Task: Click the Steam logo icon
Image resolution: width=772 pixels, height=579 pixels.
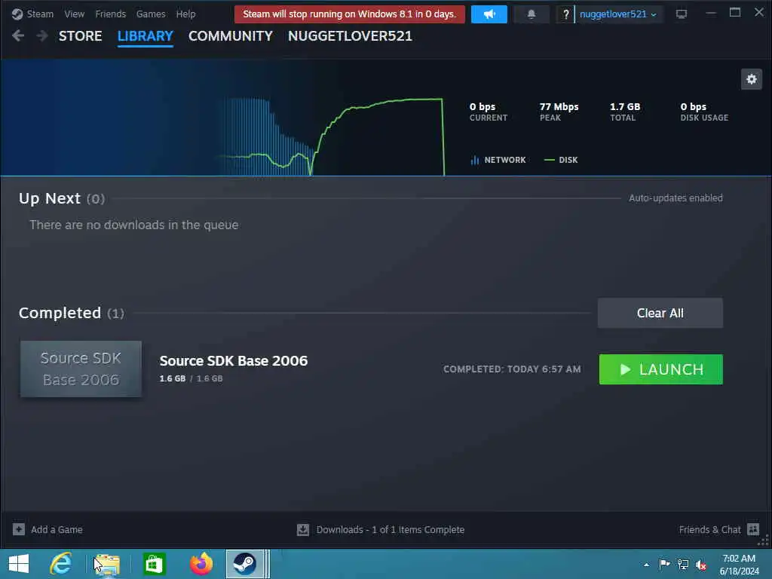Action: pos(17,14)
